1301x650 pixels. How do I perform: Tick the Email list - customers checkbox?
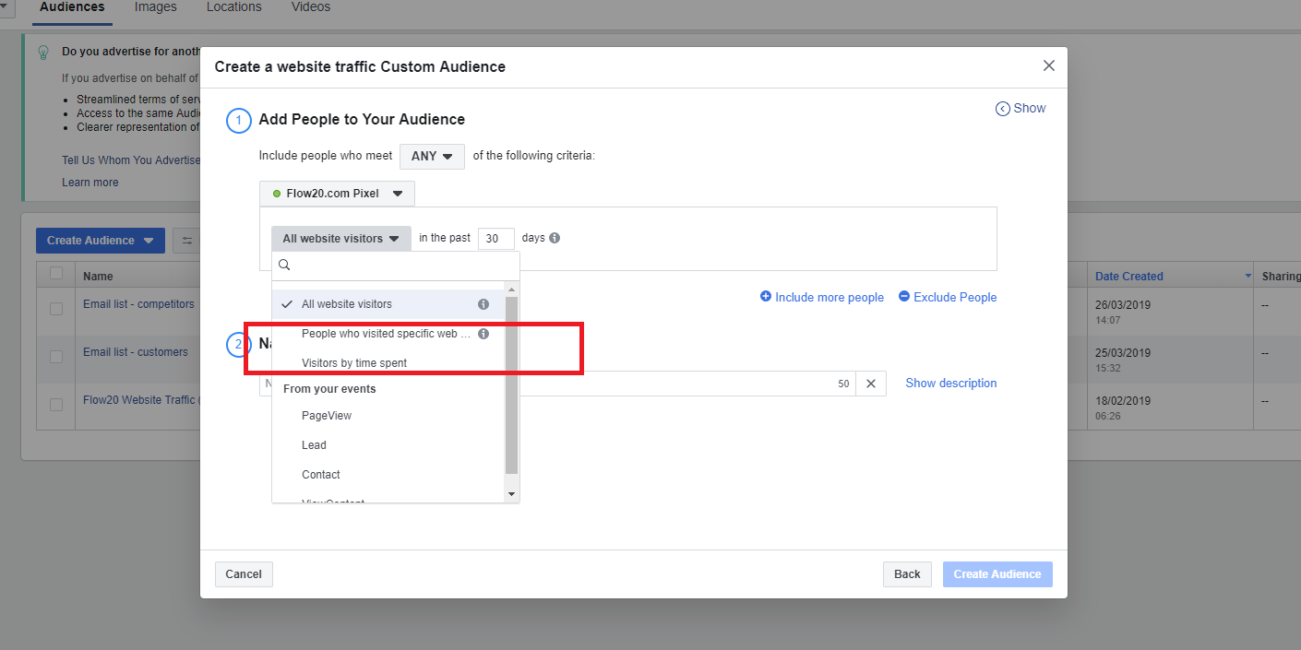pyautogui.click(x=56, y=357)
